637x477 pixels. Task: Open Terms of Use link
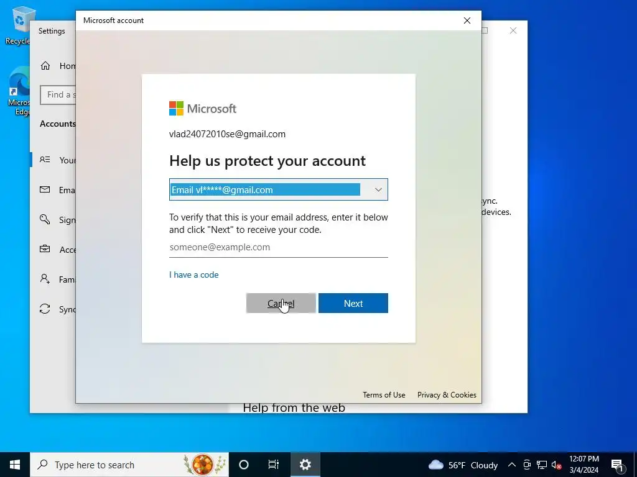pyautogui.click(x=384, y=394)
